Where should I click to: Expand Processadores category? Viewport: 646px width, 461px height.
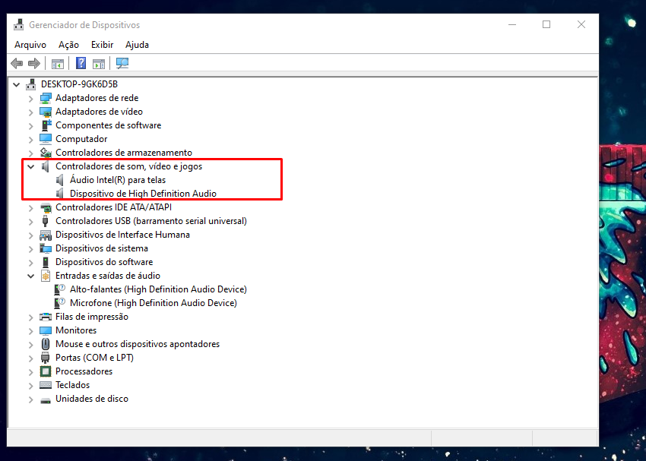pos(31,372)
